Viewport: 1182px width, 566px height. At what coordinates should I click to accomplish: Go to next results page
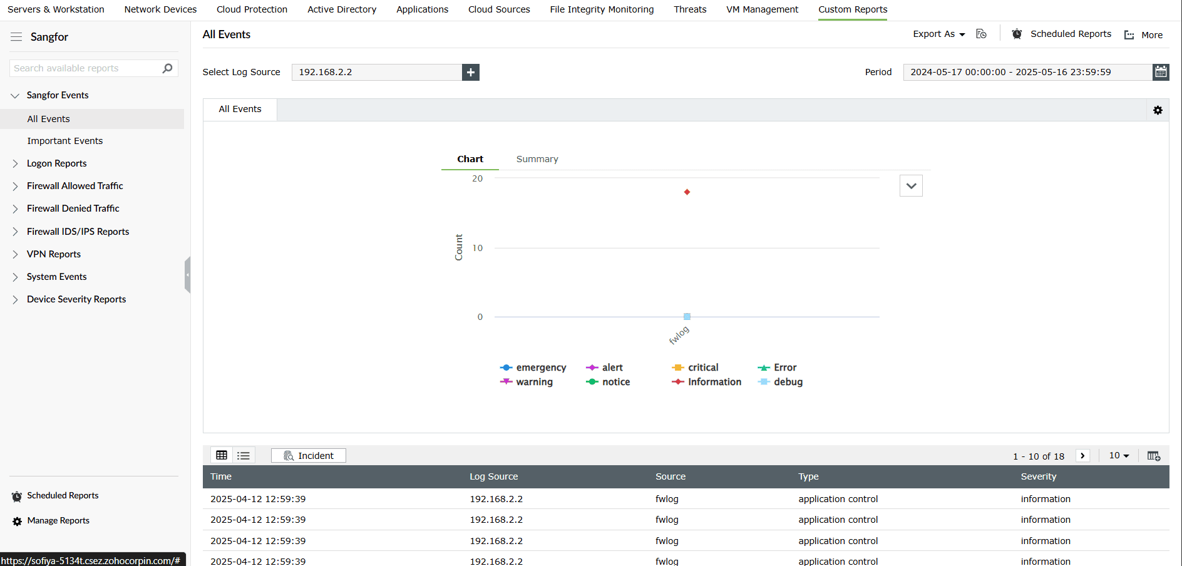(1082, 456)
